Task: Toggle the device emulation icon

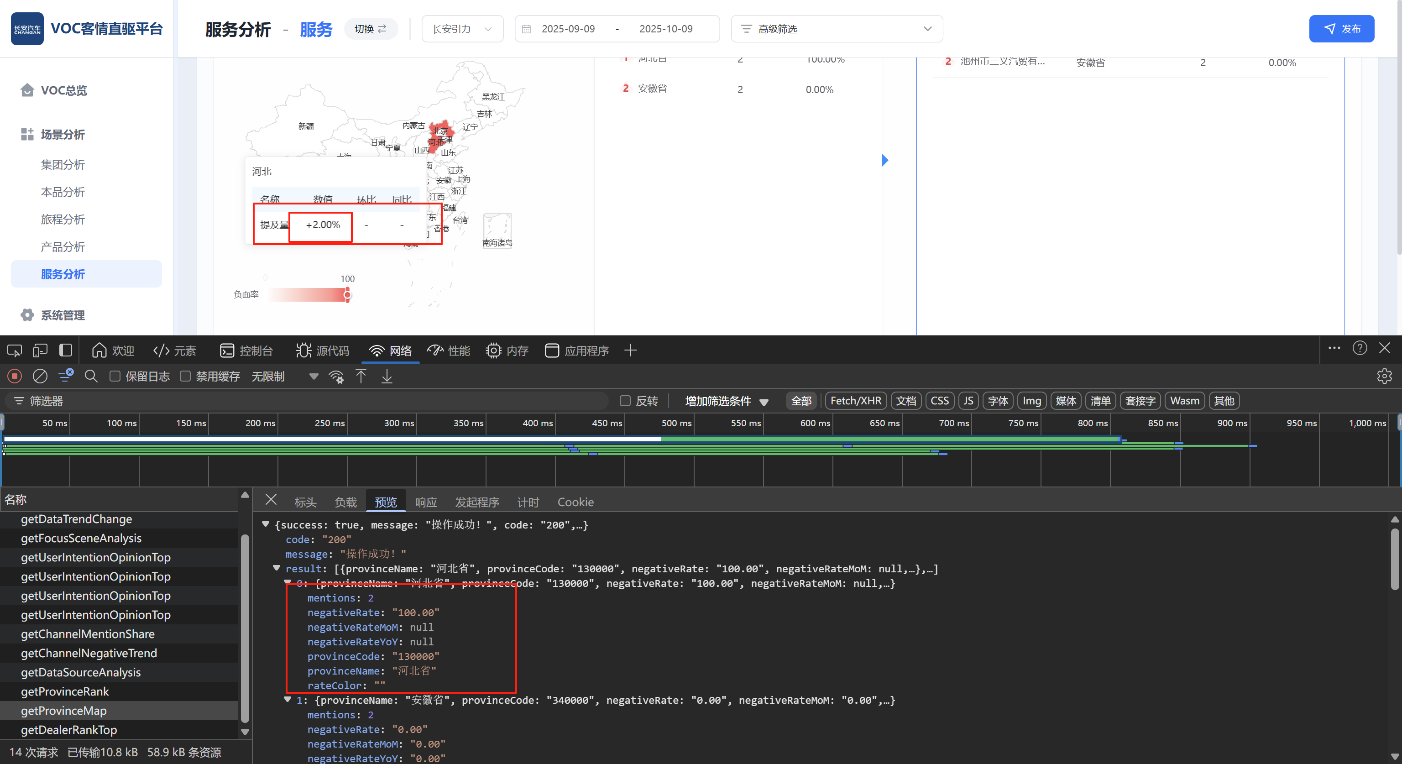Action: [x=40, y=351]
